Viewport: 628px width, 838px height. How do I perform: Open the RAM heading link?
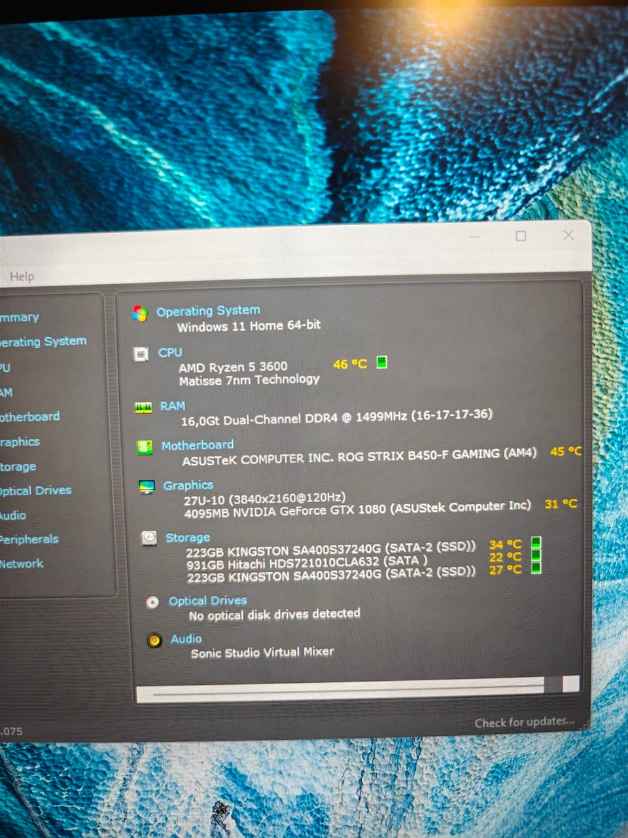pos(173,406)
